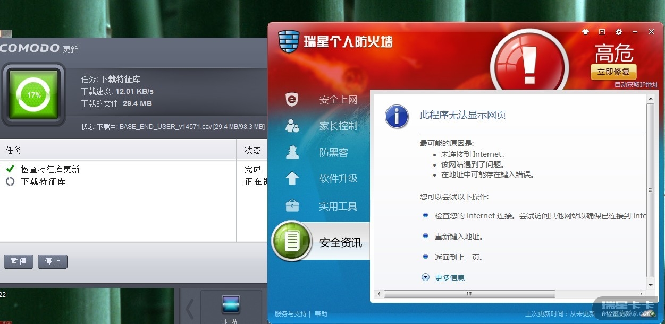
Task: Click the 实用工具 toolbox icon
Action: (x=292, y=206)
